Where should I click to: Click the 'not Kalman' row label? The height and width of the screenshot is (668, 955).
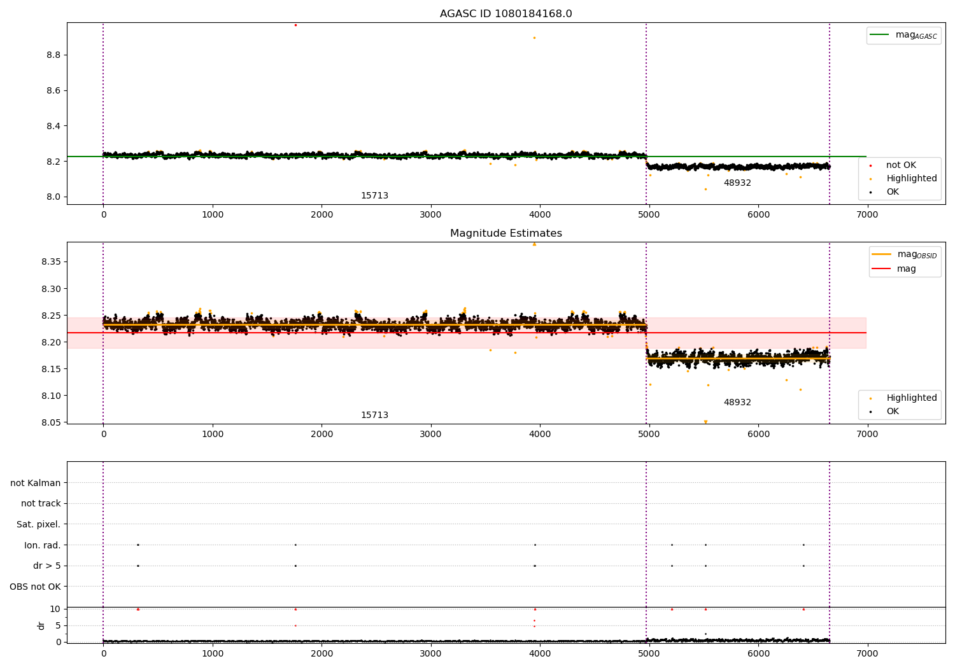pos(36,483)
